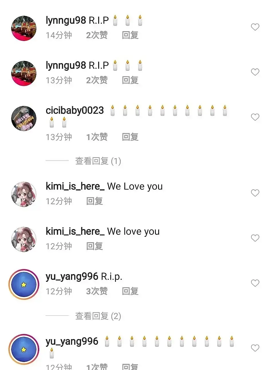Reply to cicibaby0023's candle comment
The height and width of the screenshot is (370, 275).
(x=130, y=137)
